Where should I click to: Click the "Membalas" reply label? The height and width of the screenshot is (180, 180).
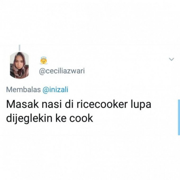click(x=23, y=90)
